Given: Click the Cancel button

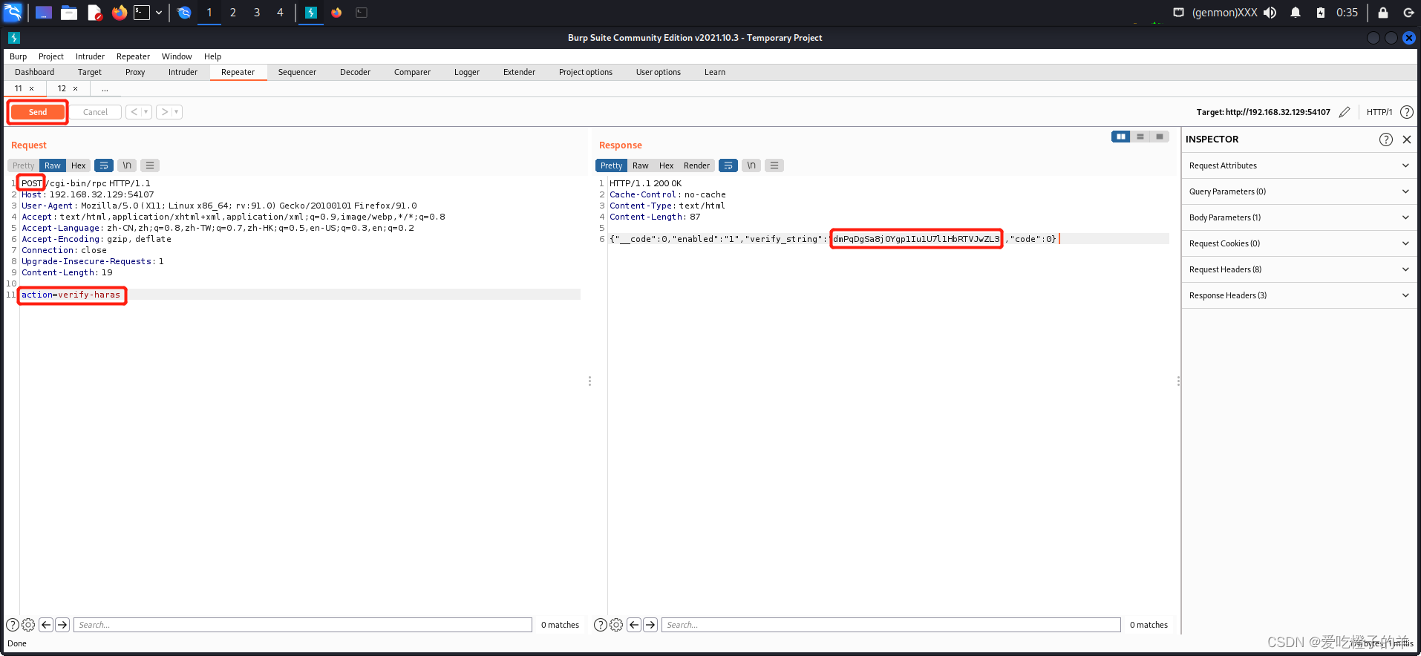Looking at the screenshot, I should pos(95,112).
